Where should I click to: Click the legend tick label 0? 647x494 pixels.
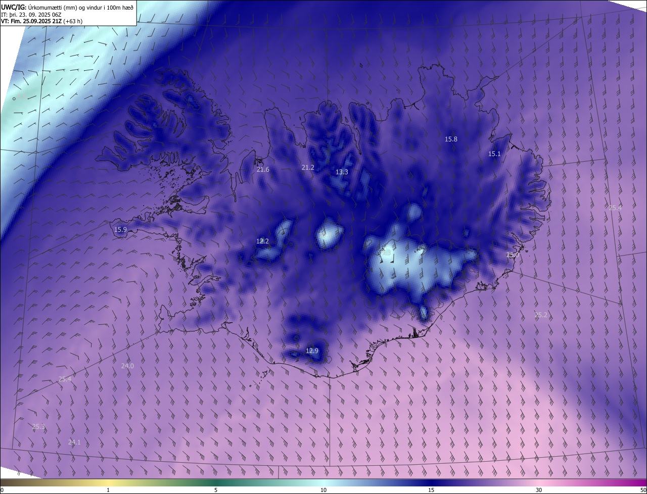click(2, 490)
